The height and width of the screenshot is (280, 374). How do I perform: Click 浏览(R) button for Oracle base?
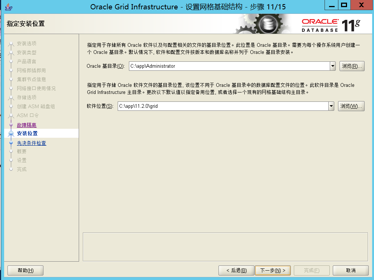[352, 66]
